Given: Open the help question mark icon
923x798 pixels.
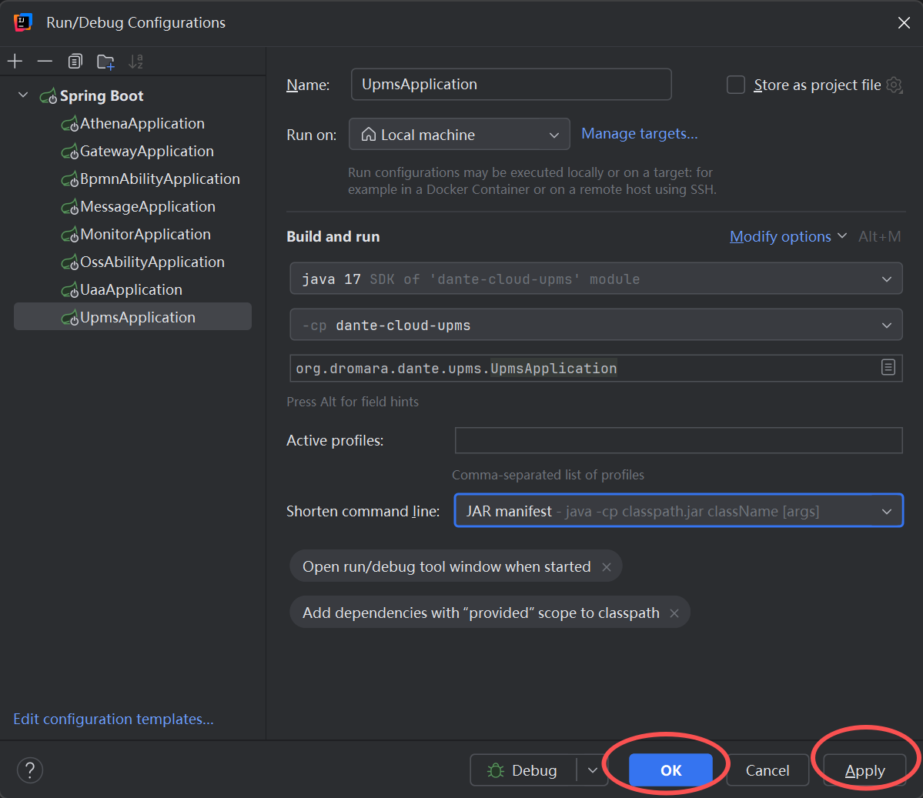Looking at the screenshot, I should tap(30, 770).
